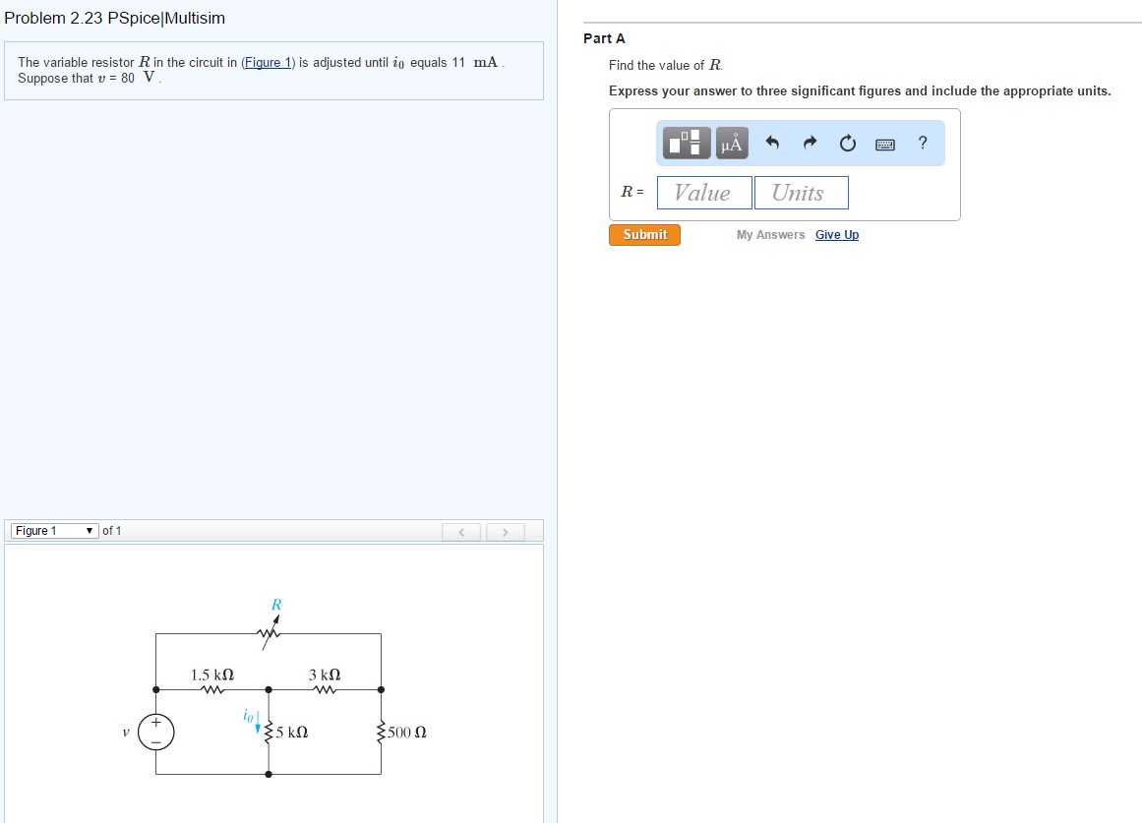The width and height of the screenshot is (1142, 823).
Task: Open the on-screen keyboard helper icon
Action: (x=884, y=144)
